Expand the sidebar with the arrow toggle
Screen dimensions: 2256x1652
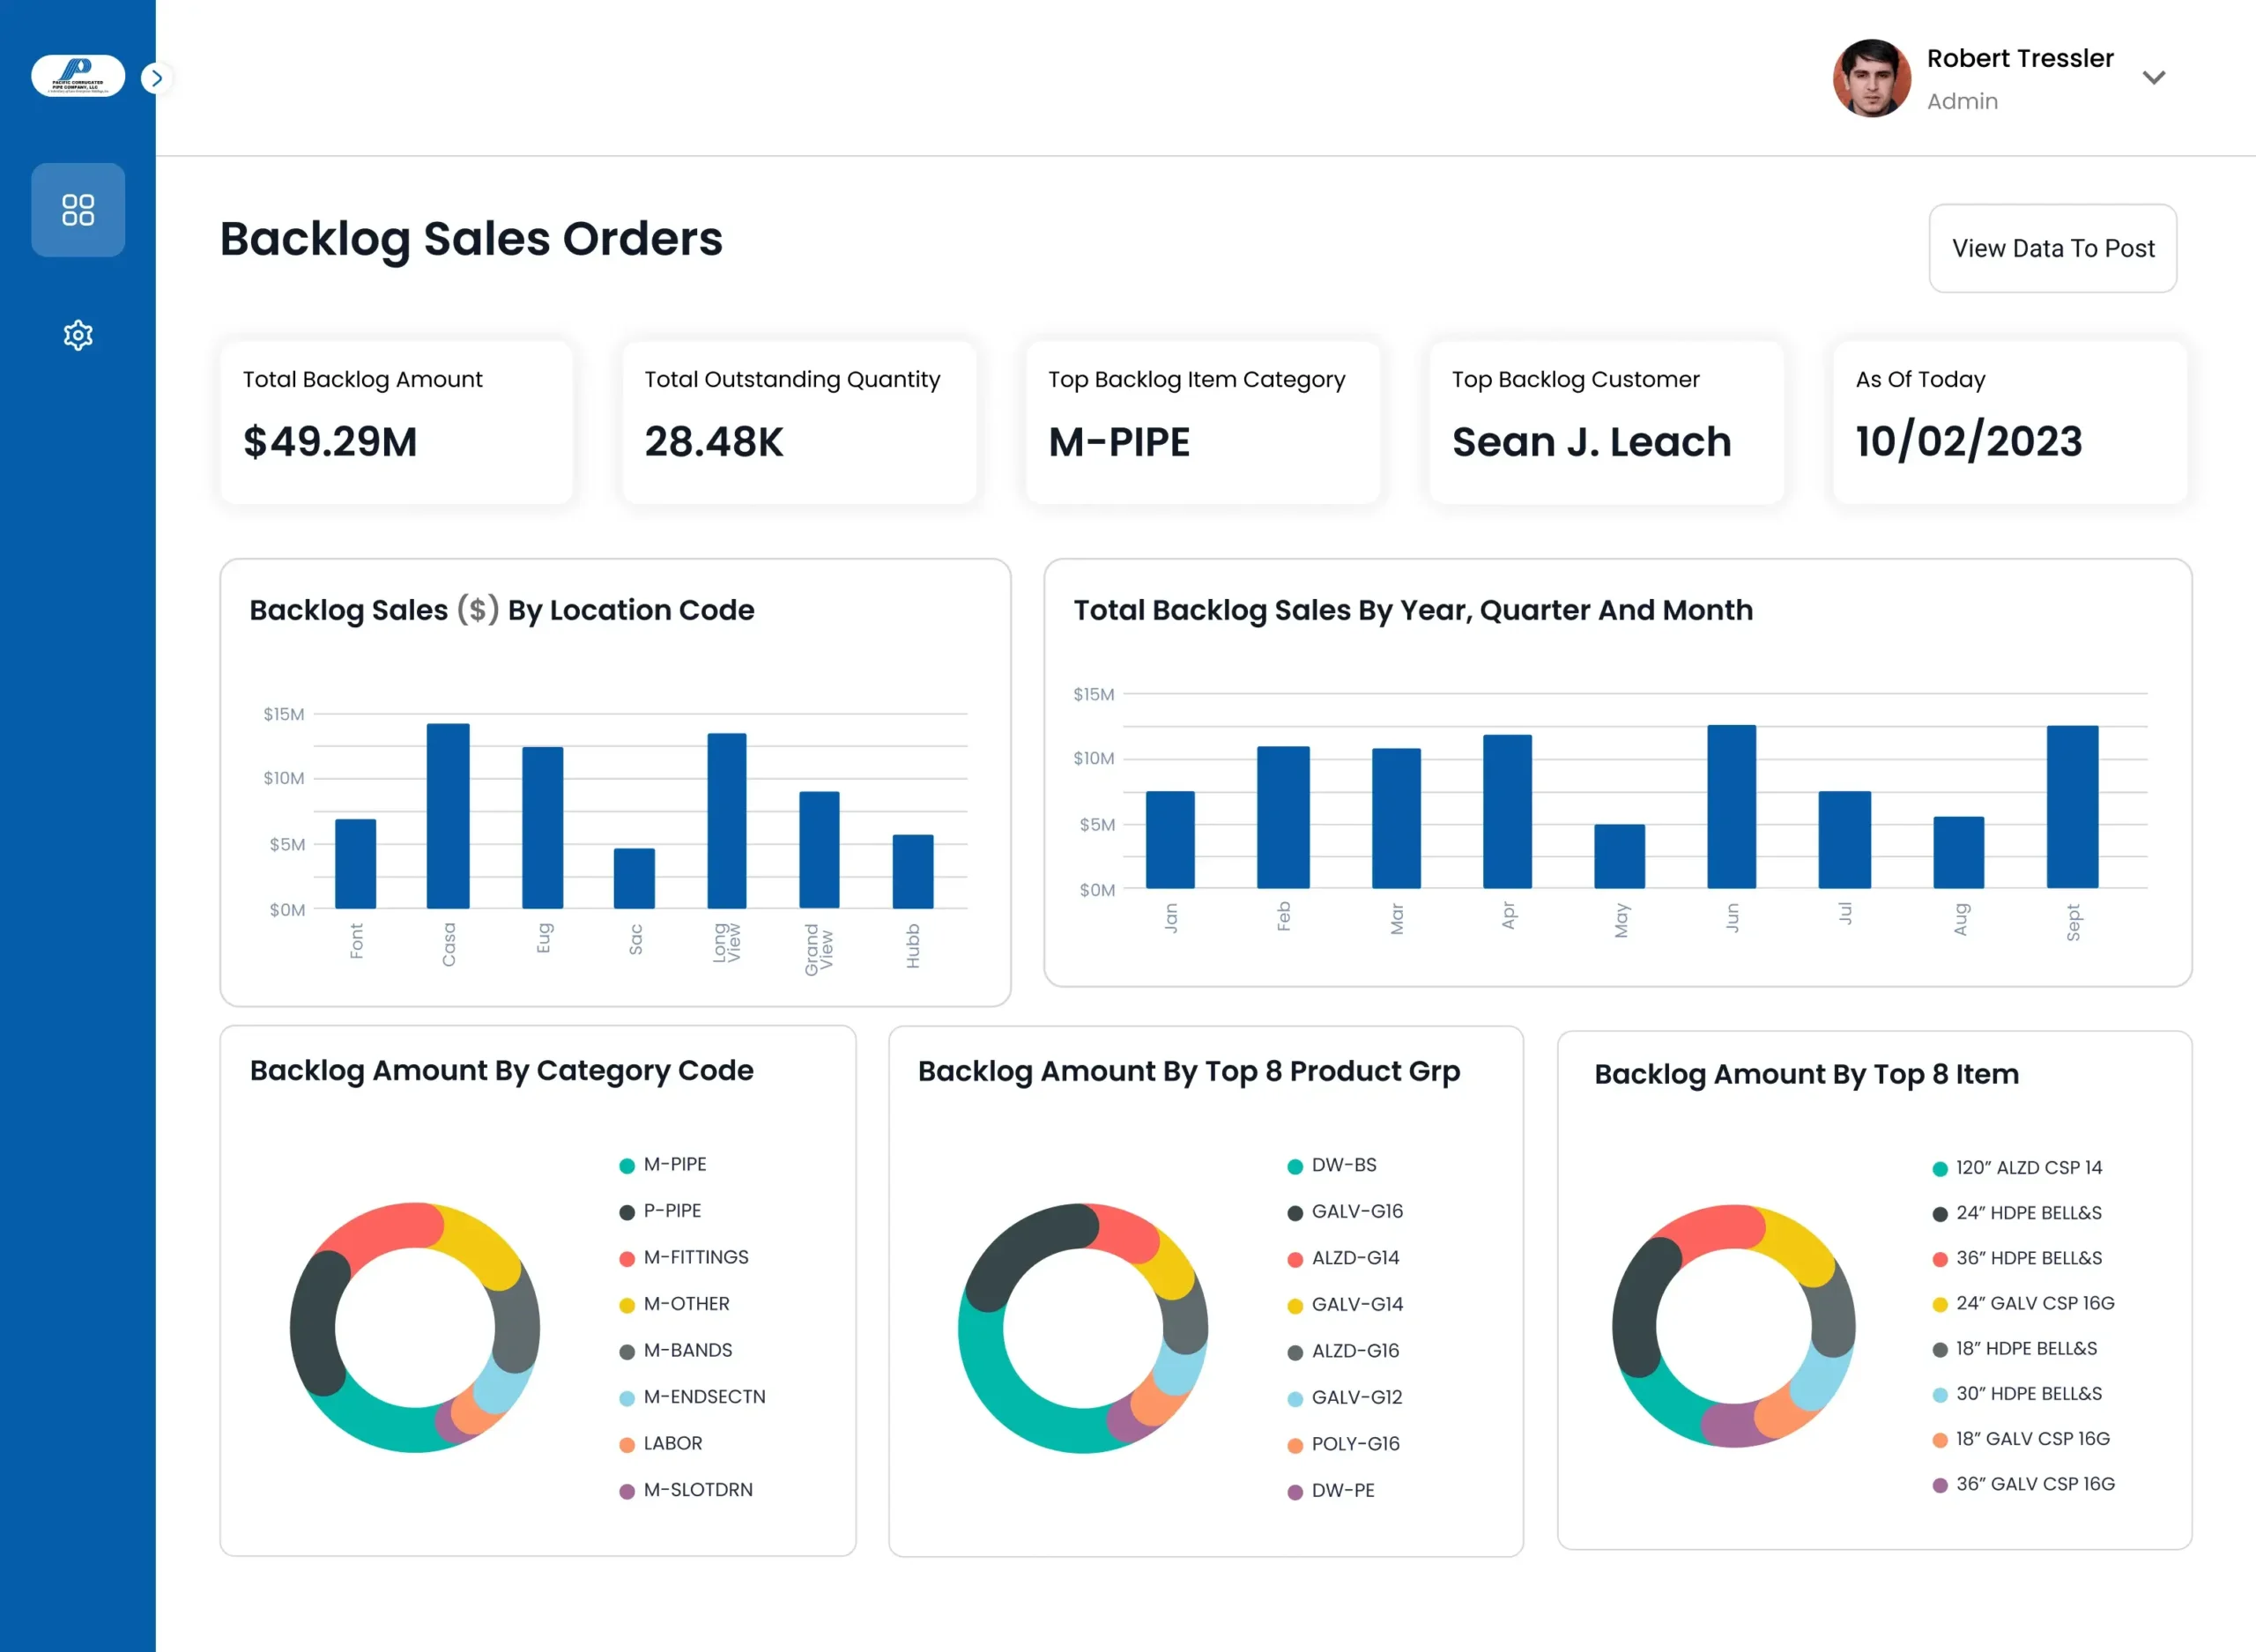156,78
